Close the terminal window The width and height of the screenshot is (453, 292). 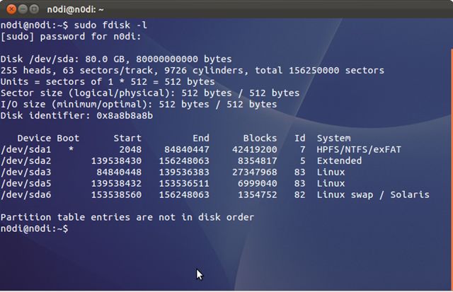click(9, 10)
